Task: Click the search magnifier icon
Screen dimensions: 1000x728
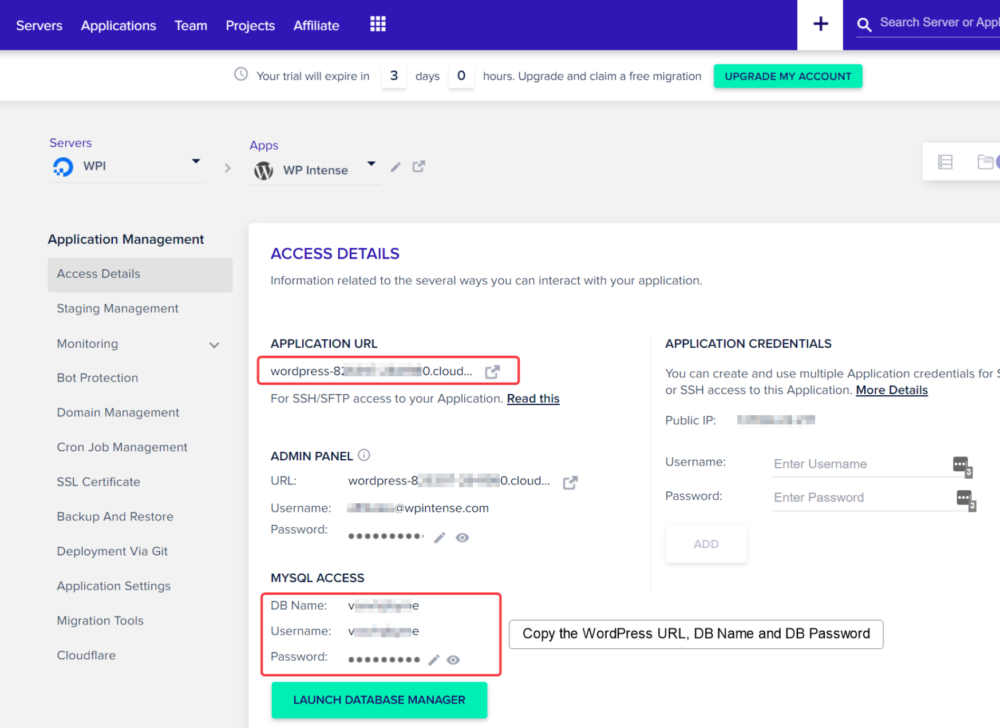Action: point(864,25)
